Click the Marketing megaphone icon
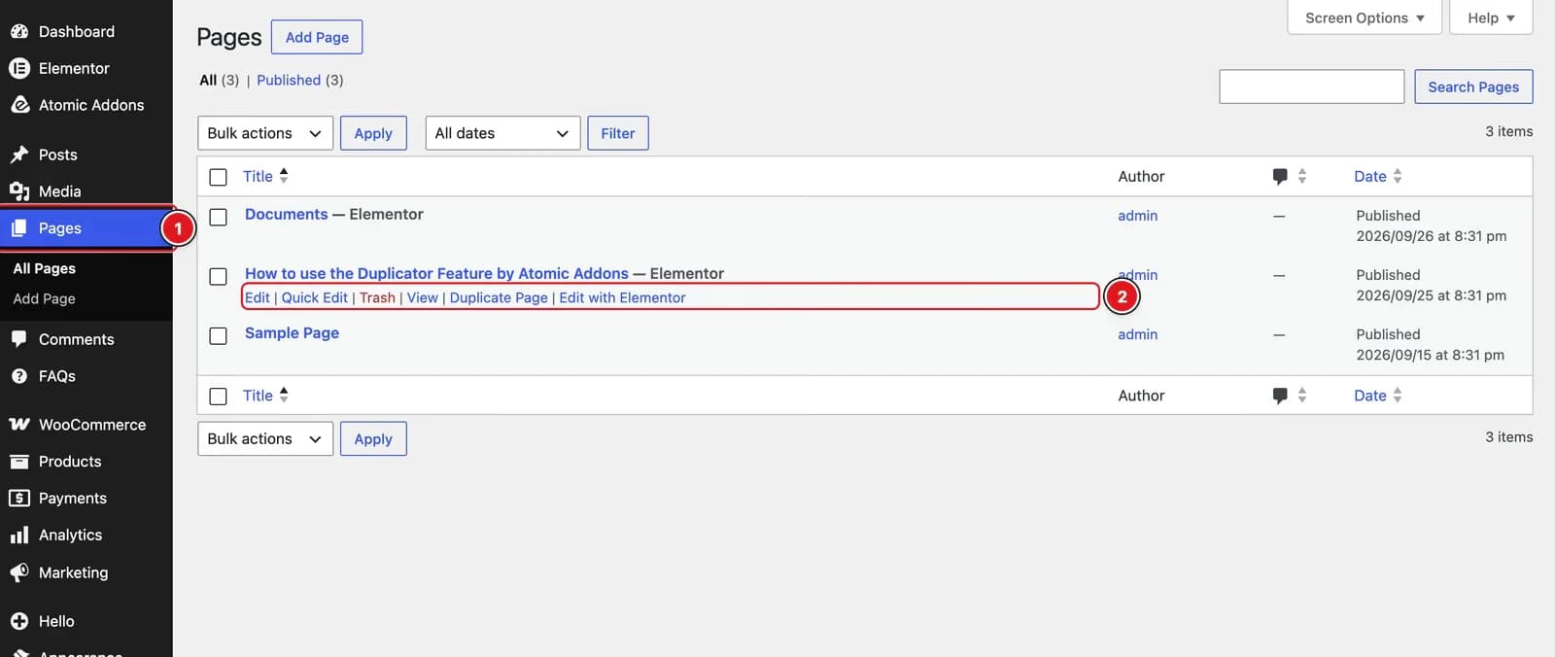This screenshot has width=1555, height=657. point(18,572)
